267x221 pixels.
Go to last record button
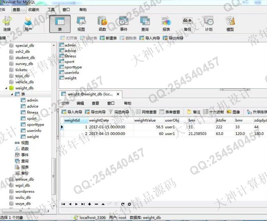coord(83,204)
